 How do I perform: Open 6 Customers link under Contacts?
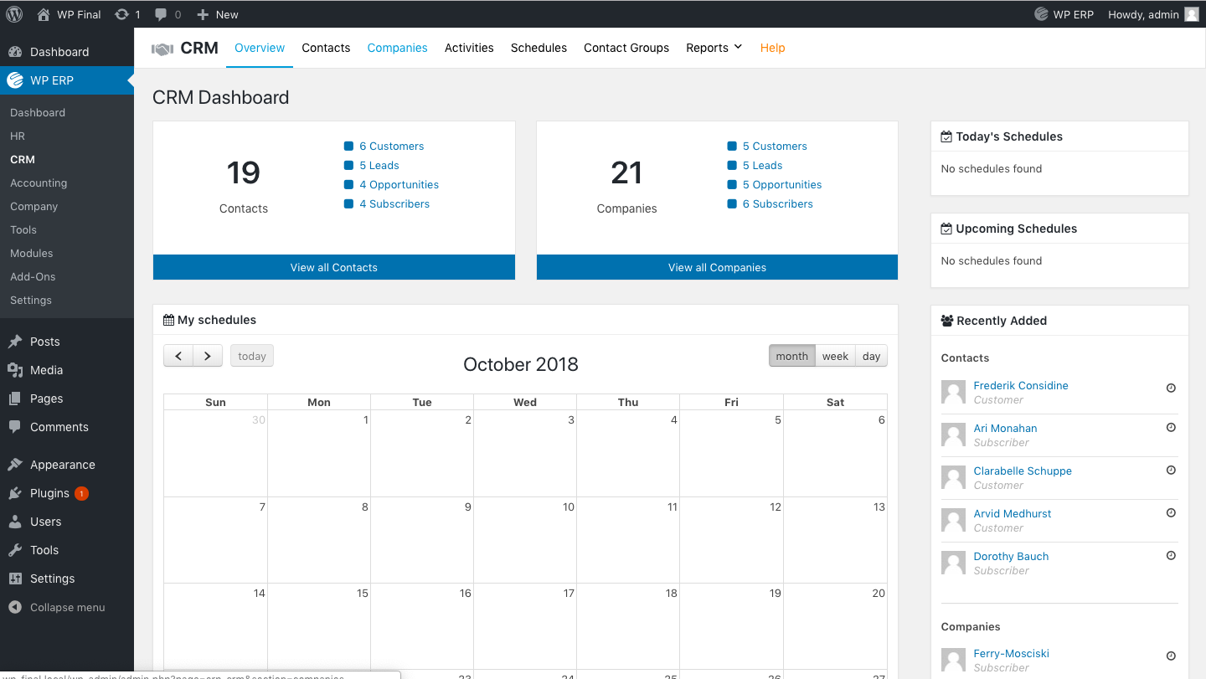(392, 146)
